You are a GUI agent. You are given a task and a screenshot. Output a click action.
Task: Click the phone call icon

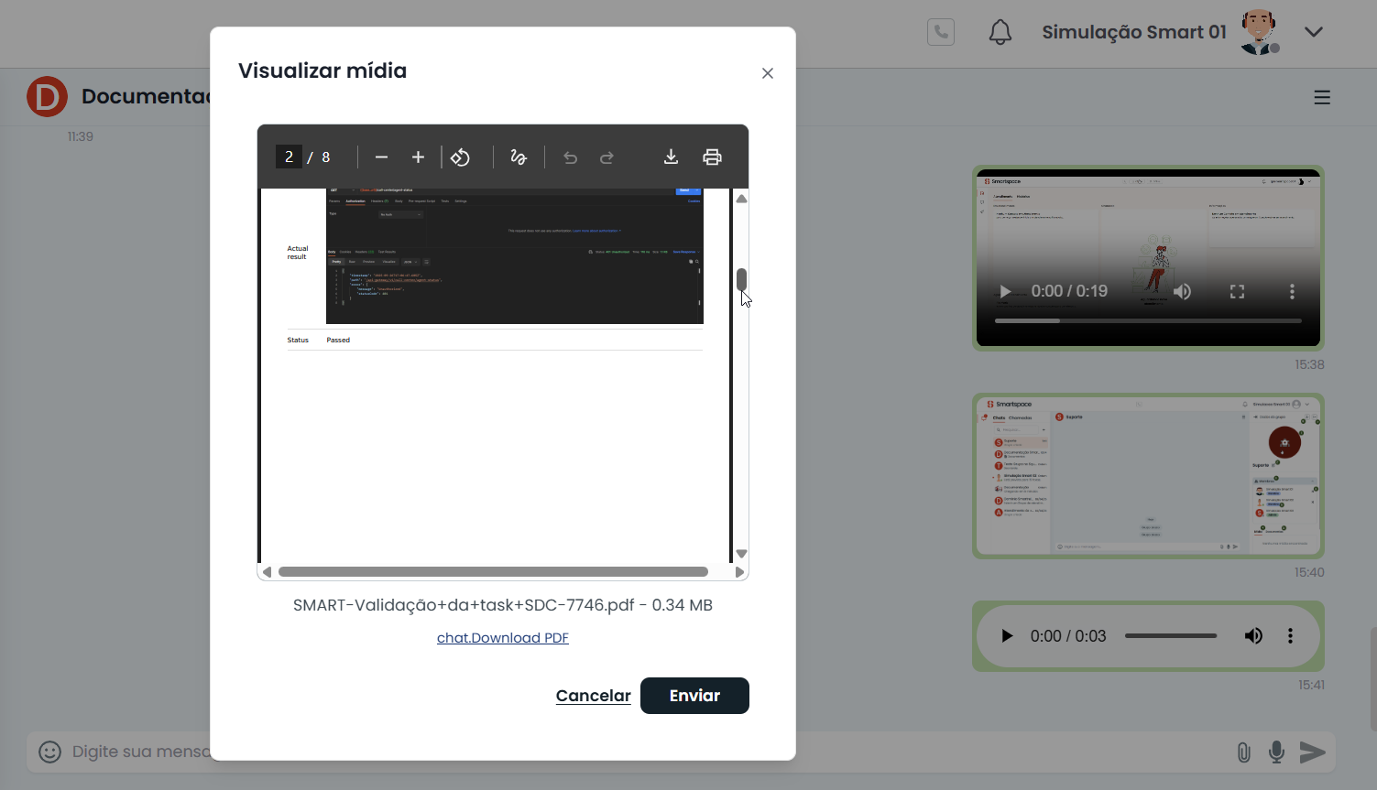[x=941, y=33]
